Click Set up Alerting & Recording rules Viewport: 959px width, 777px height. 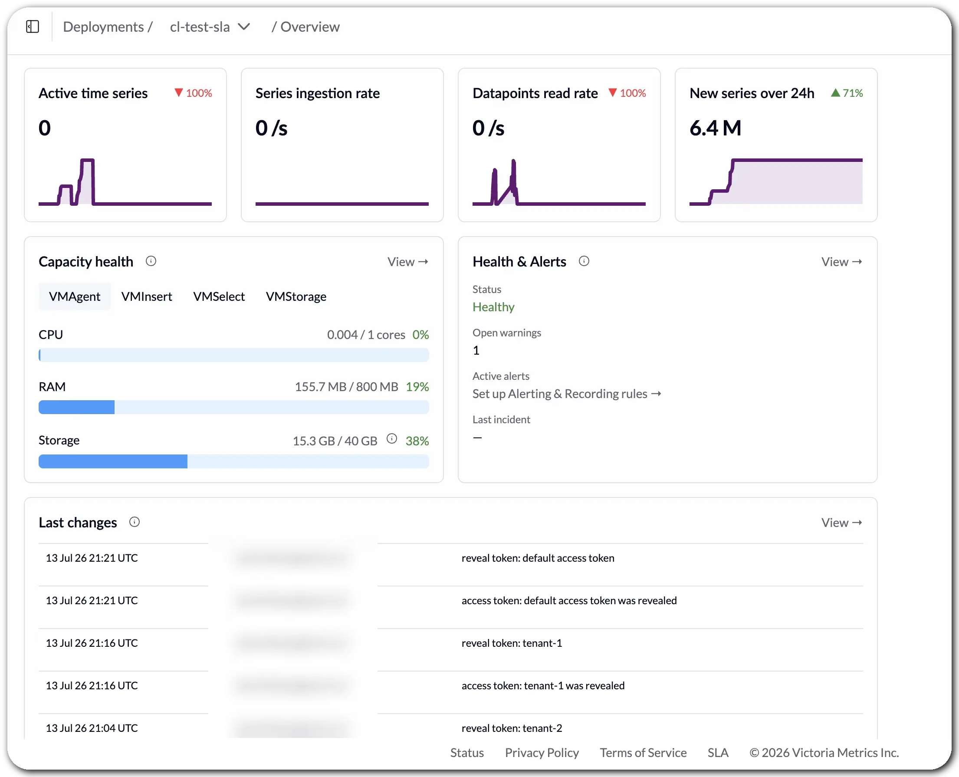(x=567, y=394)
